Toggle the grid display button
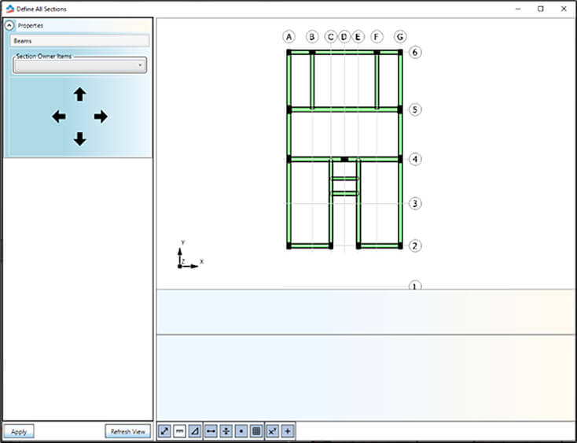The height and width of the screenshot is (443, 577). pyautogui.click(x=255, y=431)
